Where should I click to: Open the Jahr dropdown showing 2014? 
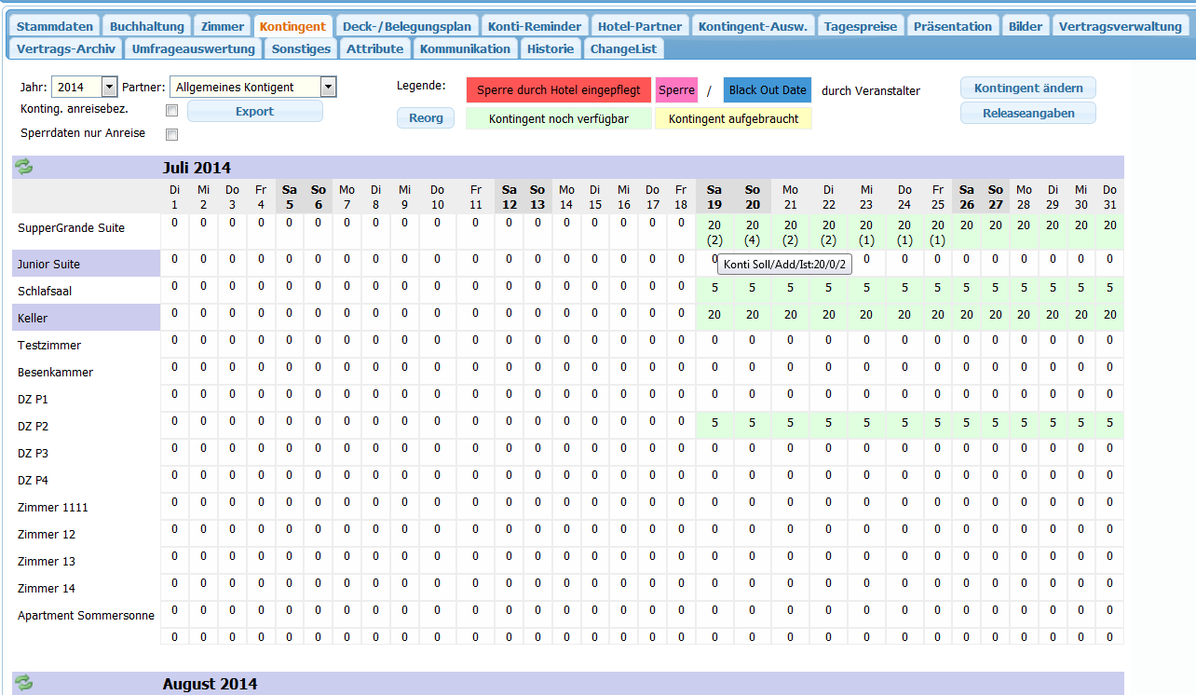click(x=109, y=88)
